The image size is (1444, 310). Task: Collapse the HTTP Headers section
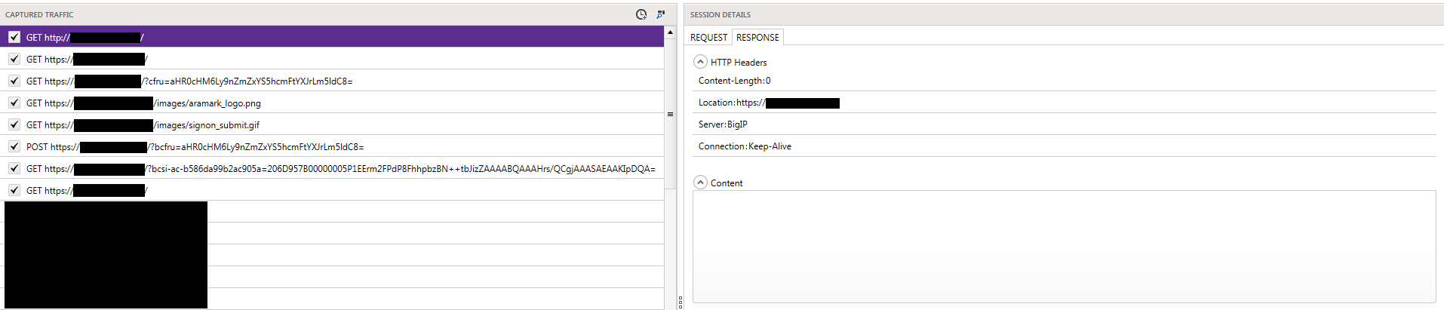tap(700, 62)
